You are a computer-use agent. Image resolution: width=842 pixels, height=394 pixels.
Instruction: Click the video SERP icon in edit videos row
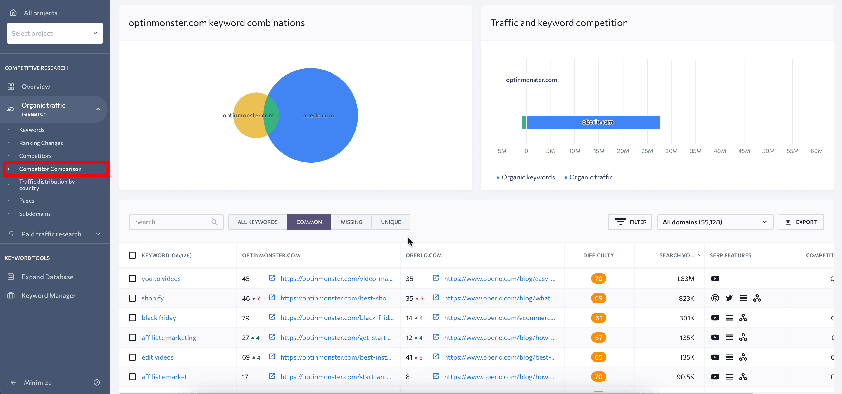[x=715, y=357]
